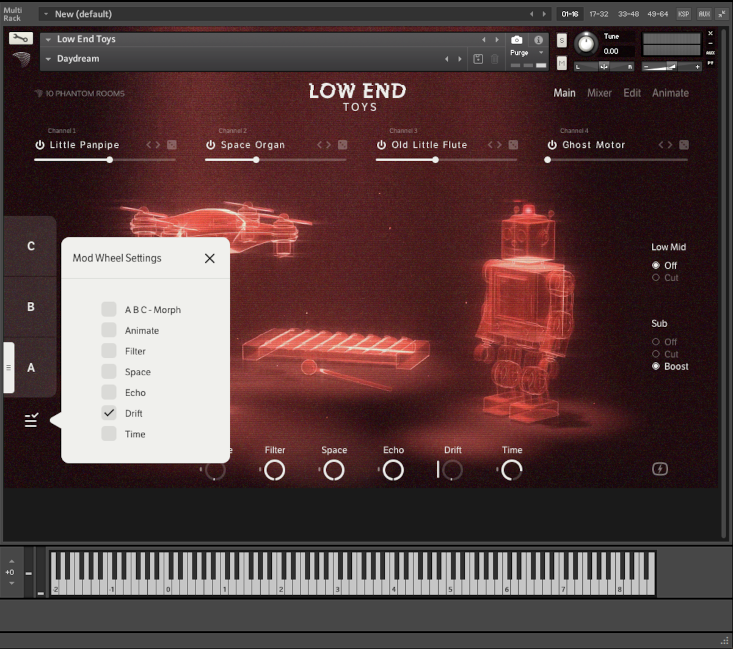The width and height of the screenshot is (733, 649).
Task: Save the Daydream snapshot with the disk icon
Action: 478,59
